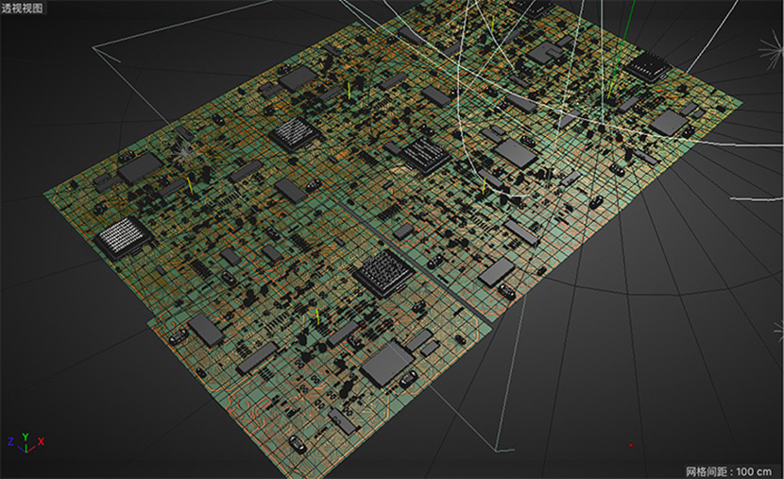Select the black chip with pins near the top-right
Viewport: 784px width, 479px height.
[649, 66]
